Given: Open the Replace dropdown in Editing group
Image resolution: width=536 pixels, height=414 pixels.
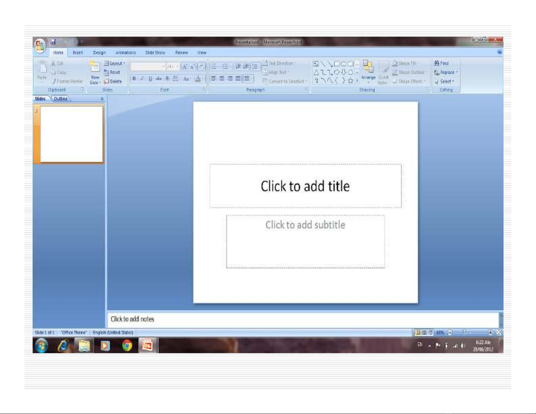Looking at the screenshot, I should click(446, 72).
